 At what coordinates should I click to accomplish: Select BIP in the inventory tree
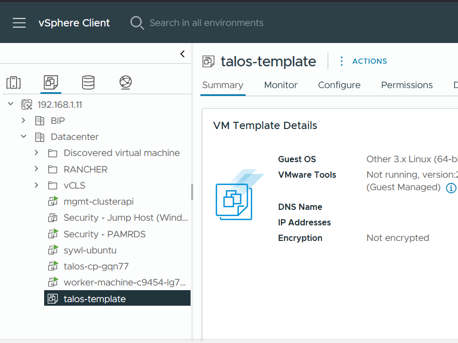(58, 121)
